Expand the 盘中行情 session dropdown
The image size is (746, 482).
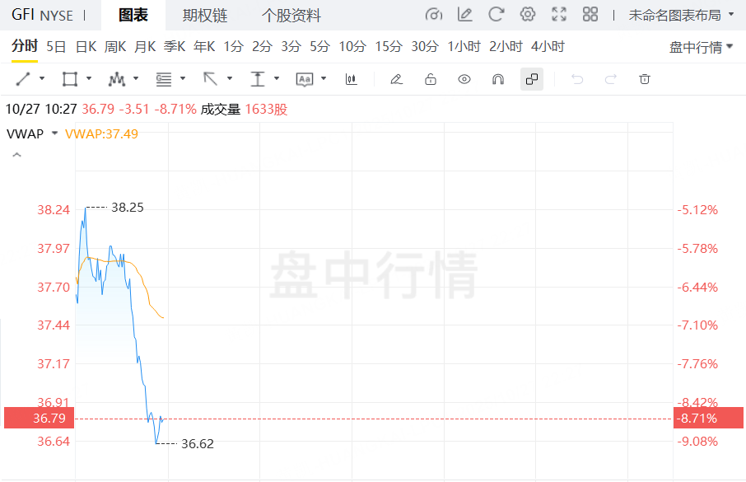coord(701,47)
